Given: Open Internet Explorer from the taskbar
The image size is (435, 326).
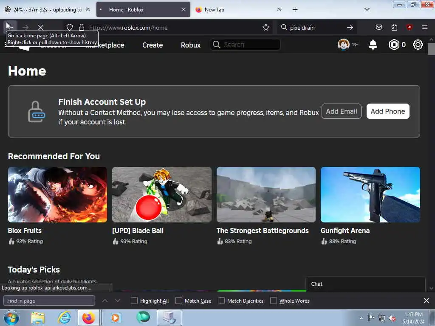Looking at the screenshot, I should (64, 318).
